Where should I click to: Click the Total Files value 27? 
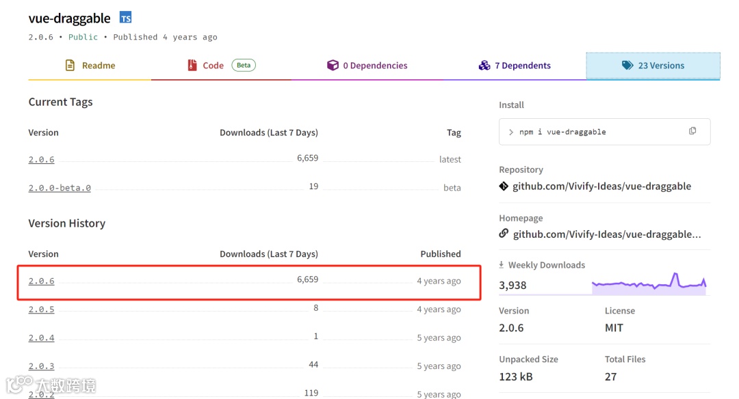(x=611, y=376)
